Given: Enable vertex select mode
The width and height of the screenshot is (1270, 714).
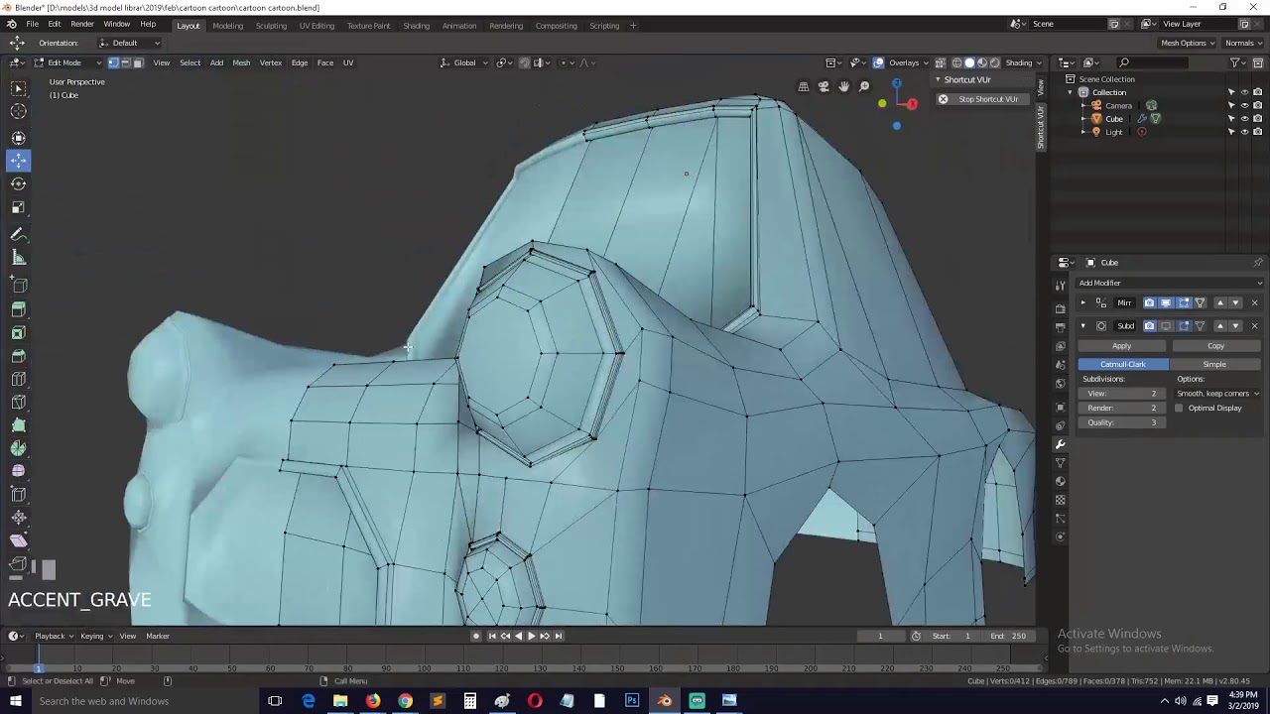Looking at the screenshot, I should pos(113,62).
